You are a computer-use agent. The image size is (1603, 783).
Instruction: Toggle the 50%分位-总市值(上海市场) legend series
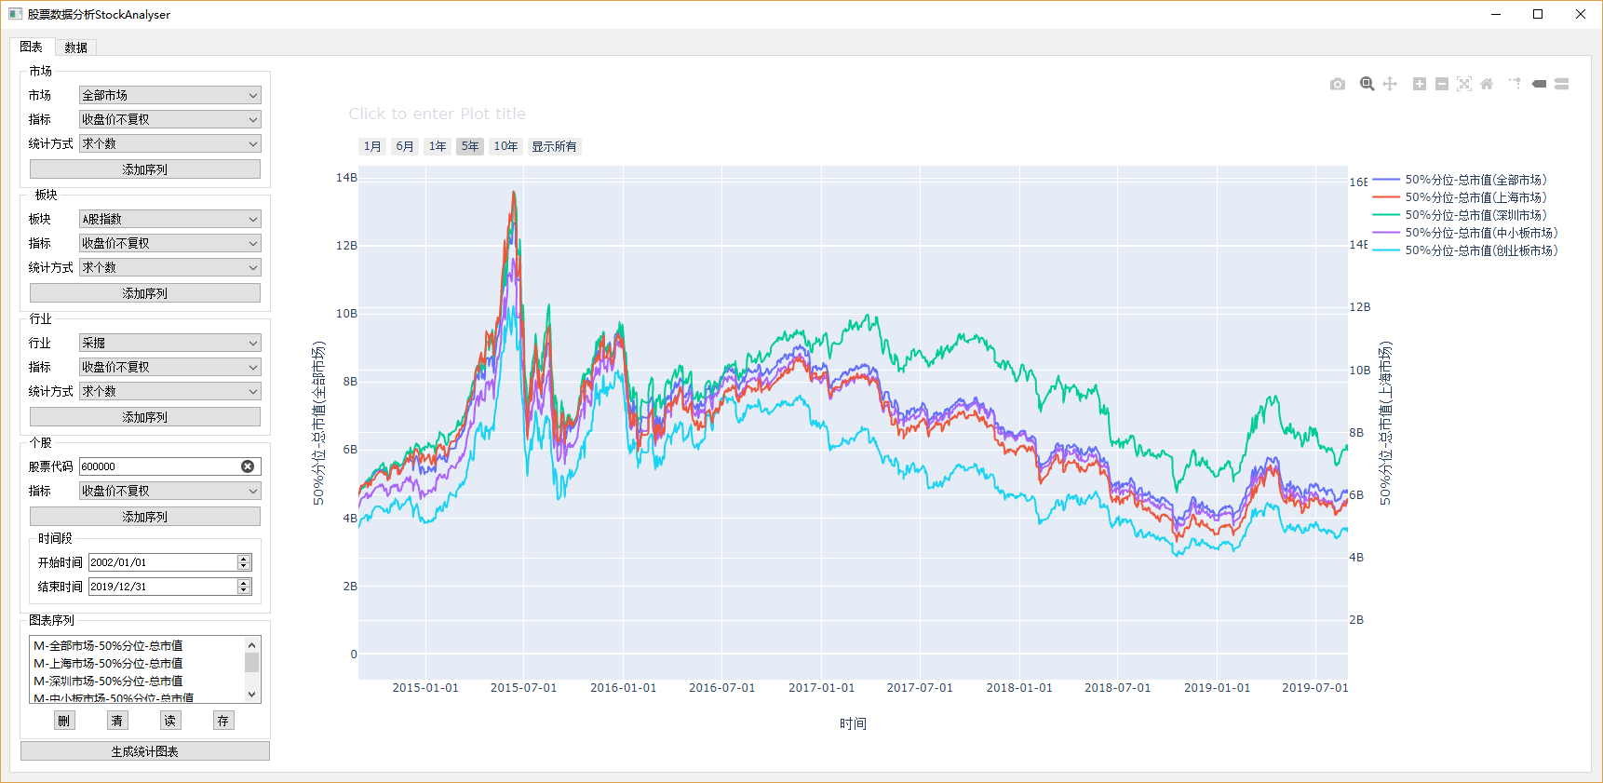pyautogui.click(x=1475, y=197)
